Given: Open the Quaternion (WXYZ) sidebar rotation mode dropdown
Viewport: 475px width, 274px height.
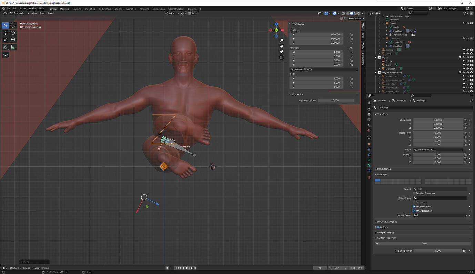Looking at the screenshot, I should coord(324,70).
